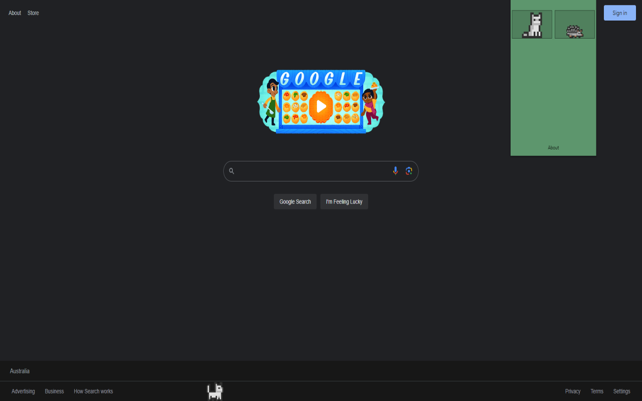The width and height of the screenshot is (642, 401).
Task: Play the Google Doodle game
Action: (x=321, y=106)
